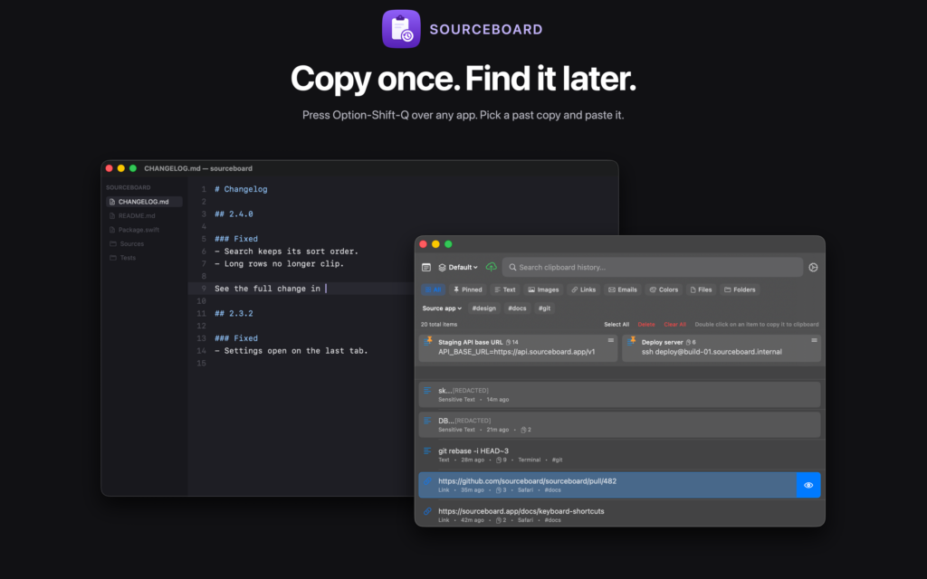Open README.md in the editor sidebar
The height and width of the screenshot is (579, 927).
tap(137, 215)
